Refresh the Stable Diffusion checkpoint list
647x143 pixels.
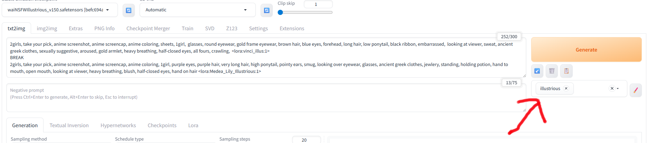[x=129, y=10]
